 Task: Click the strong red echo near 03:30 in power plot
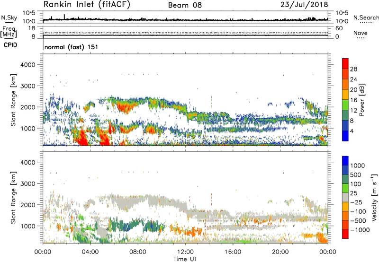[x=81, y=138]
